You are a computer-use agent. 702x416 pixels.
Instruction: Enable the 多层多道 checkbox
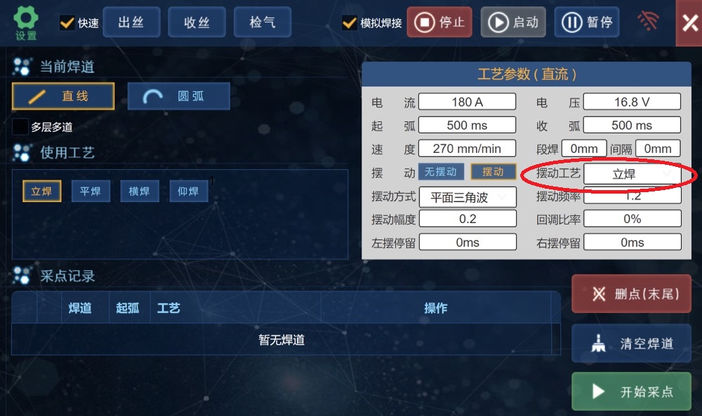coord(20,126)
